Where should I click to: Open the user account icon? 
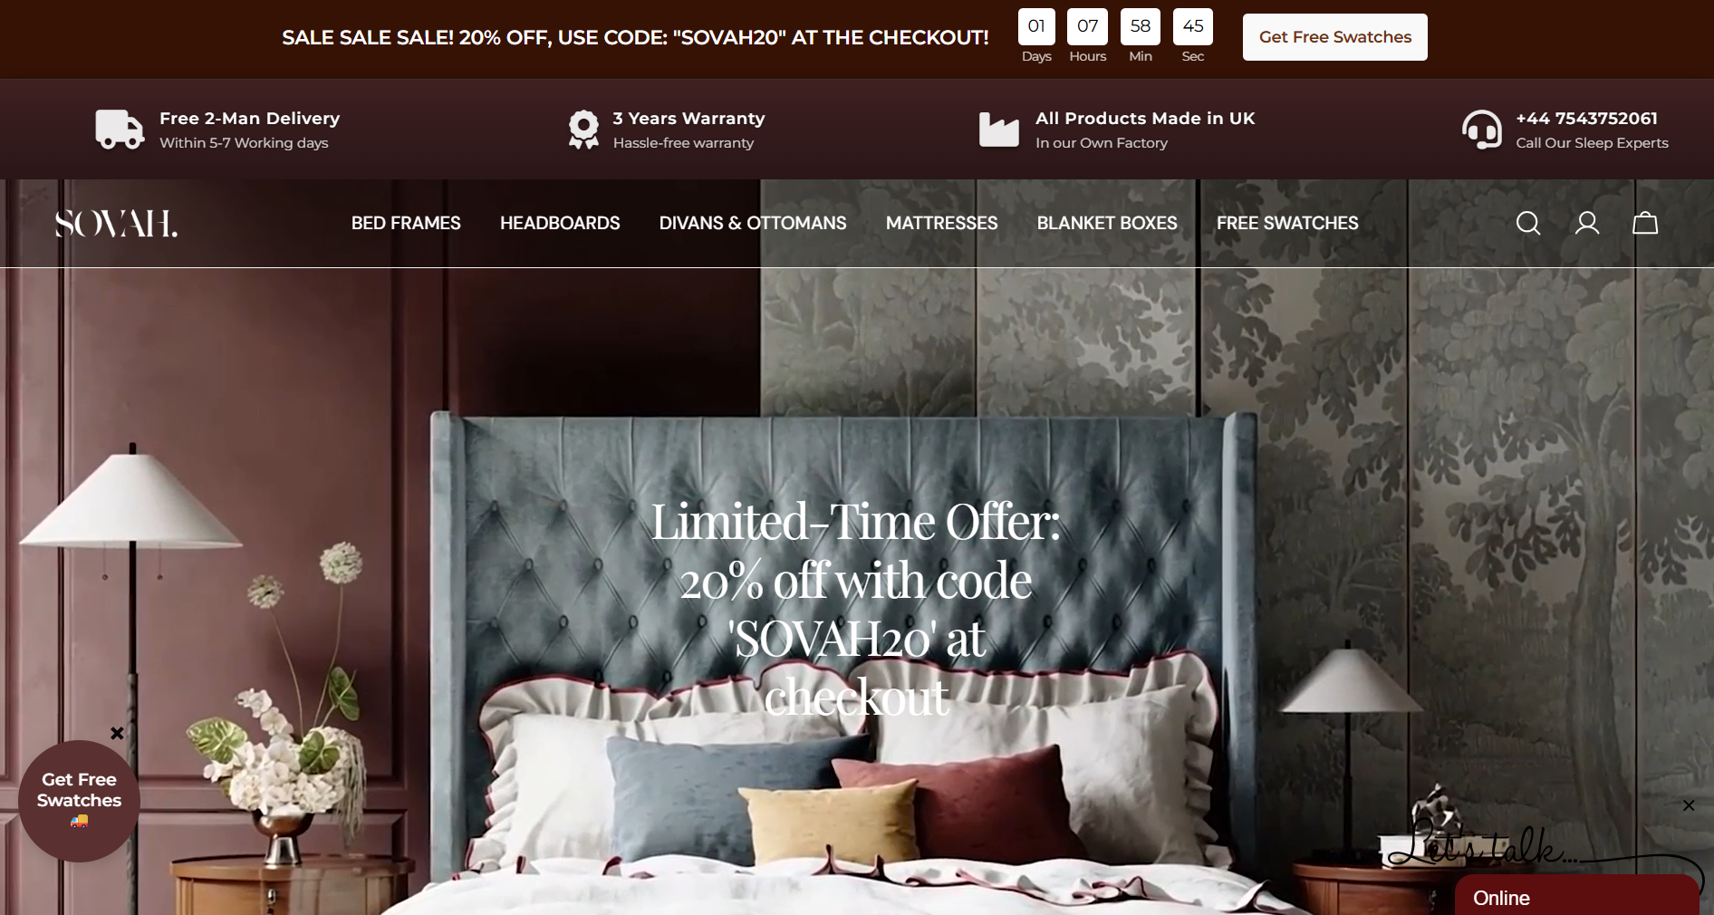pyautogui.click(x=1587, y=223)
